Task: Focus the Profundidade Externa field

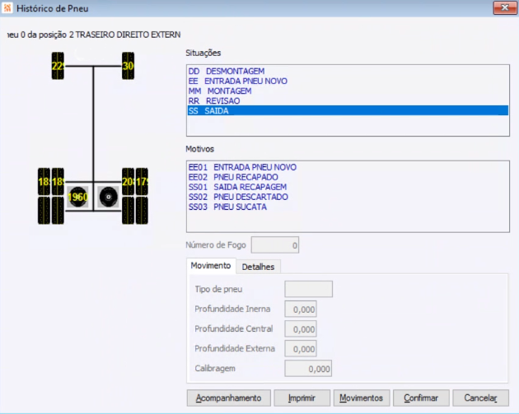Action: tap(301, 349)
